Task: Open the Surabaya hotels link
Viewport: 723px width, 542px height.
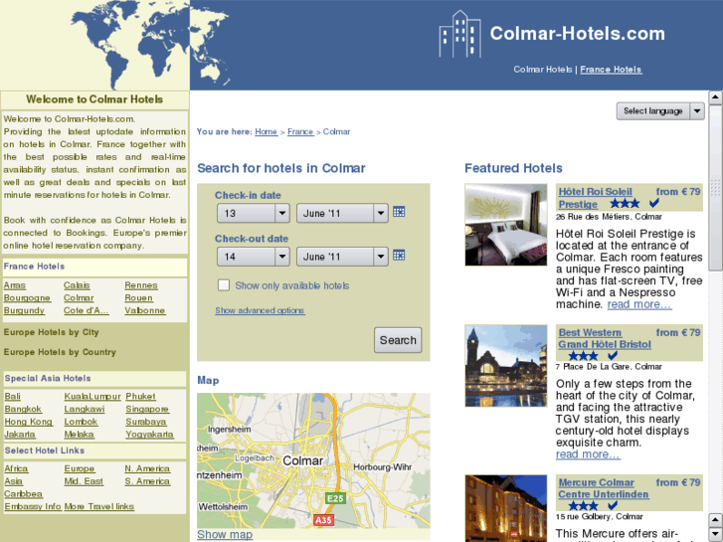Action: (146, 422)
